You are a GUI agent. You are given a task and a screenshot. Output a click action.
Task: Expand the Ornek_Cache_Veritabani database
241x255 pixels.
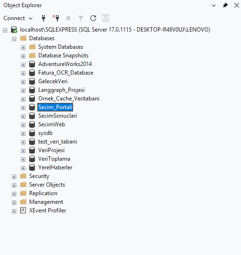pos(23,99)
